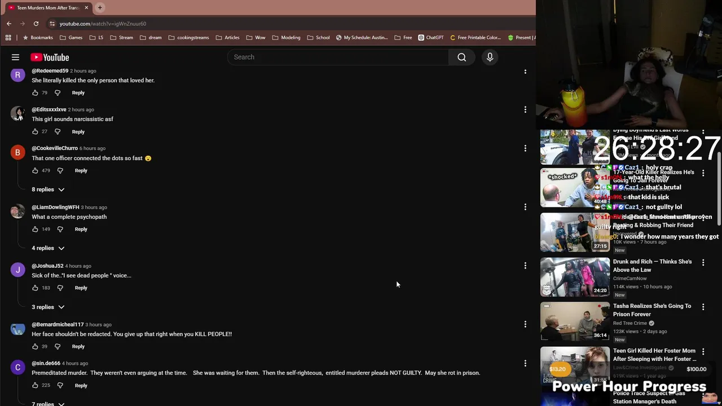Viewport: 722px width, 406px height.
Task: Dislike the comment by @JoshuaJ52
Action: pos(60,288)
